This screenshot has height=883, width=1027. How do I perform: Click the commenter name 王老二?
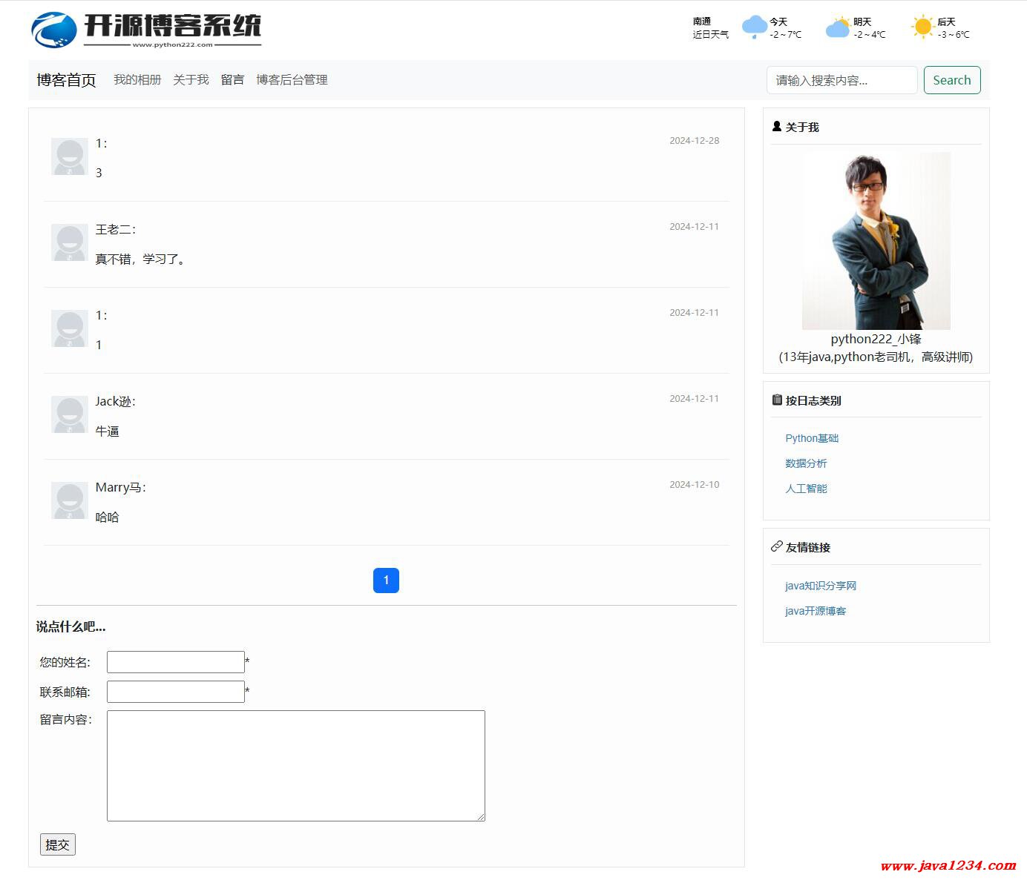(x=114, y=229)
